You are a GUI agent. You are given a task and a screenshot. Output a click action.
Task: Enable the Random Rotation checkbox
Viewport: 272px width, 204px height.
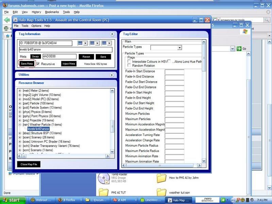pos(129,65)
